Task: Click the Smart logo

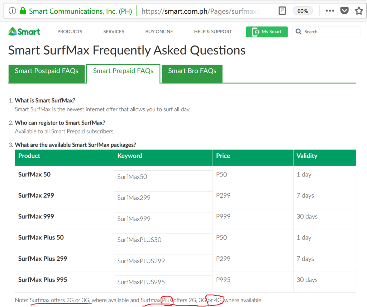Action: pyautogui.click(x=24, y=32)
